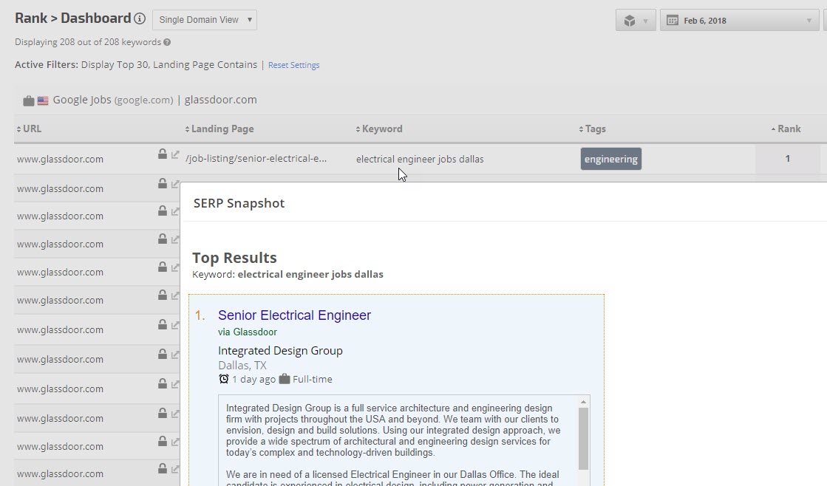Click the 'electrical engineer jobs dallas' keyword cell
Screen dimensions: 827x486
(420, 159)
